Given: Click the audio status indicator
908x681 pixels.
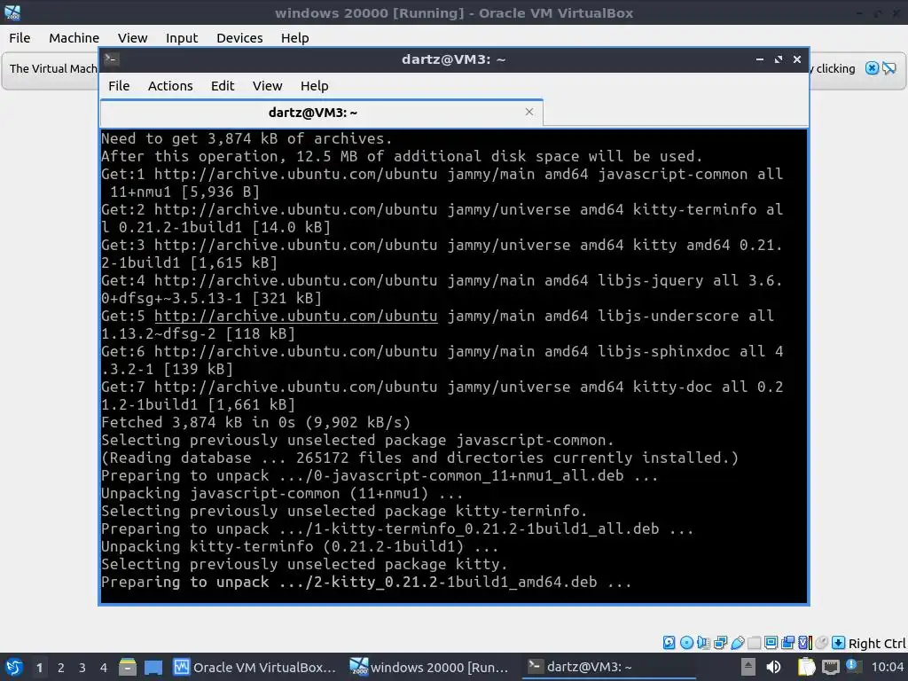Looking at the screenshot, I should click(x=703, y=642).
